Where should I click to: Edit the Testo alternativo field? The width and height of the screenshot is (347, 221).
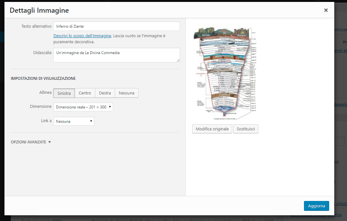click(117, 26)
